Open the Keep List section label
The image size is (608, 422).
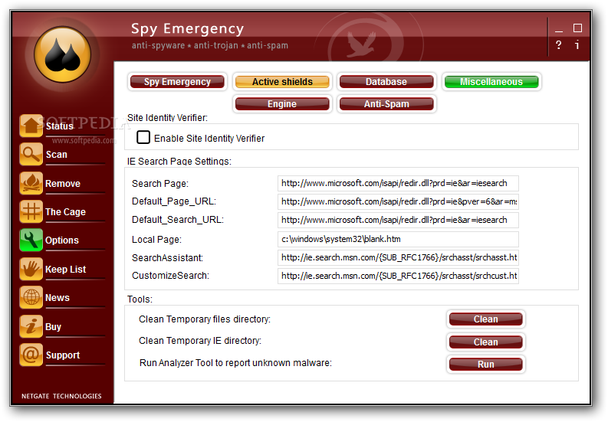(x=65, y=270)
